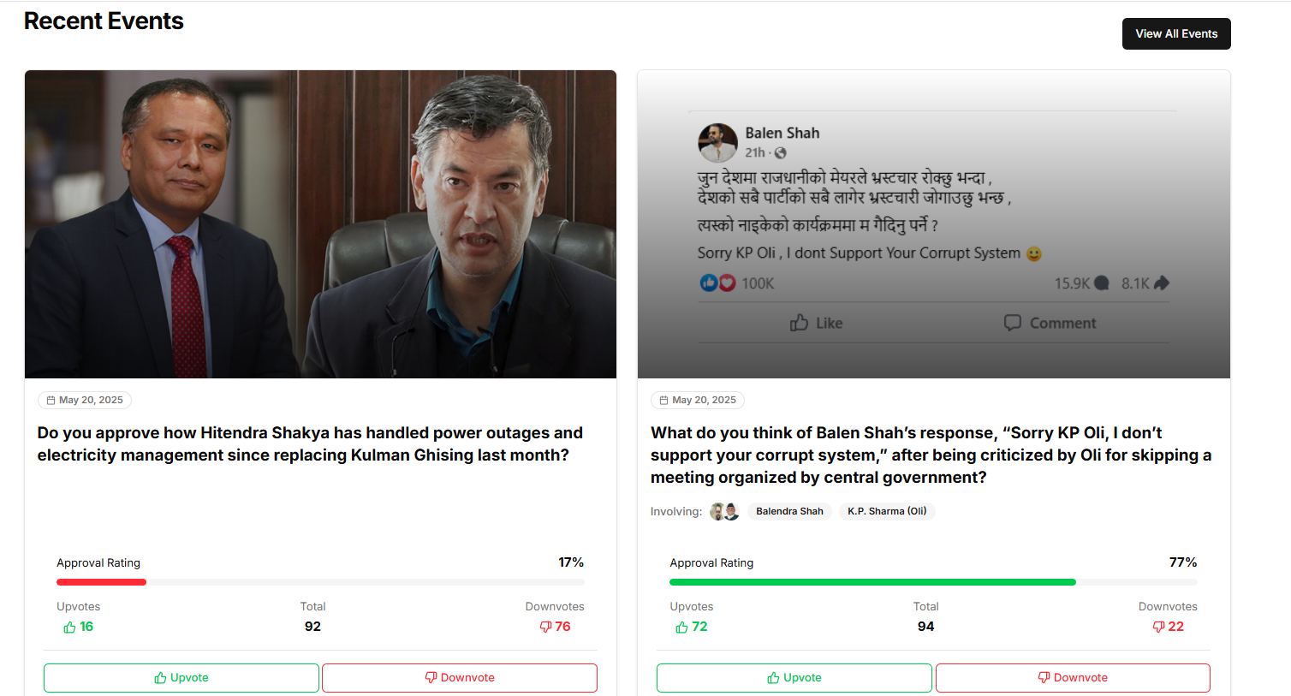Click green thumbs-up icon beside 72 upvotes
The height and width of the screenshot is (696, 1291).
pos(681,628)
